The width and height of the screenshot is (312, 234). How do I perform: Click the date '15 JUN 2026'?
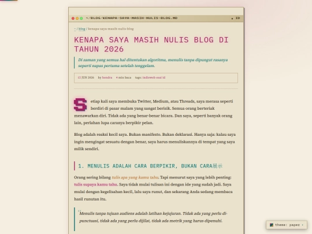(86, 77)
